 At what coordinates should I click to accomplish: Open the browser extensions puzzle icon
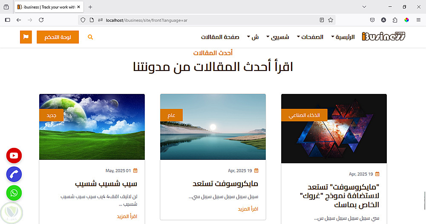(x=395, y=20)
